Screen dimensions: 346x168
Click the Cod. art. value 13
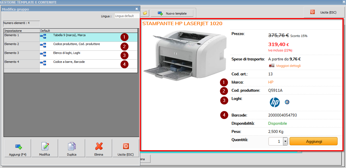[270, 74]
